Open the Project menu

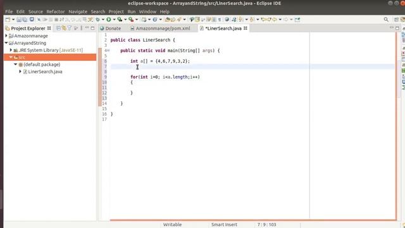coord(116,11)
